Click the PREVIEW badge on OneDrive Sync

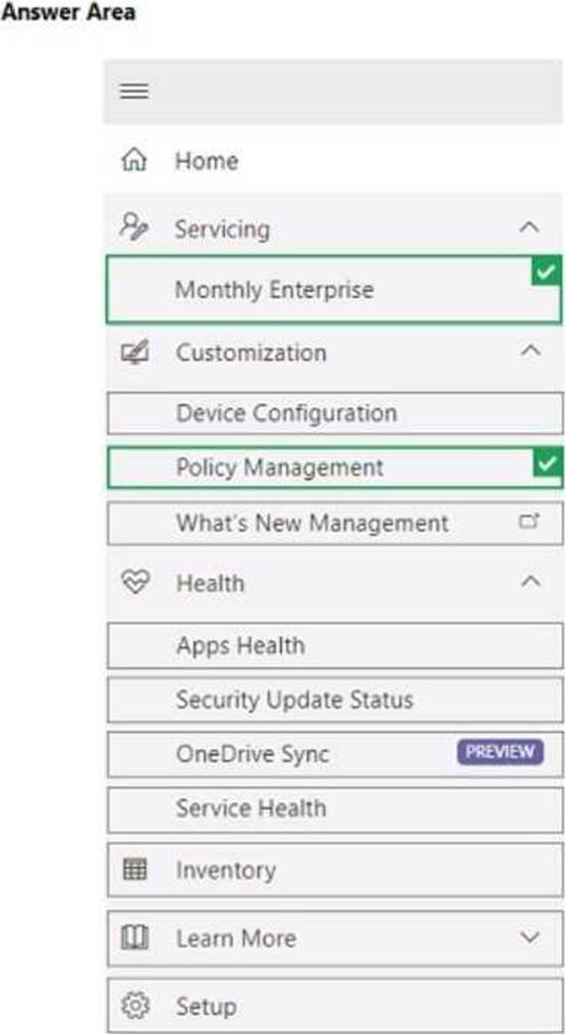click(x=500, y=752)
